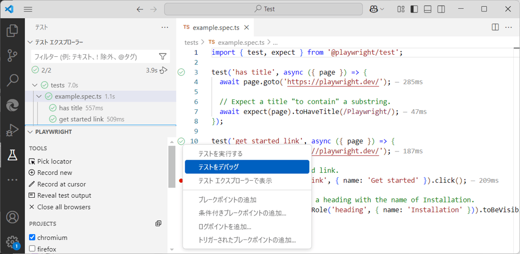Close the example.spec.ts tab
Viewport: 520px width, 254px height.
tap(246, 28)
